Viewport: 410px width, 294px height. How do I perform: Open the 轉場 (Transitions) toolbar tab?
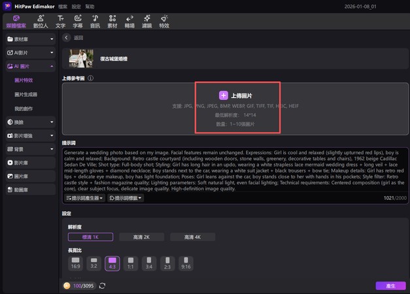click(129, 22)
